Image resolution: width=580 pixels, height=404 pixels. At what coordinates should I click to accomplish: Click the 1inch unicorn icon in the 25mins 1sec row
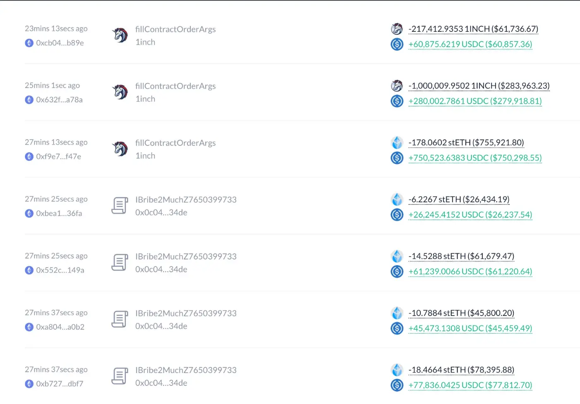120,92
